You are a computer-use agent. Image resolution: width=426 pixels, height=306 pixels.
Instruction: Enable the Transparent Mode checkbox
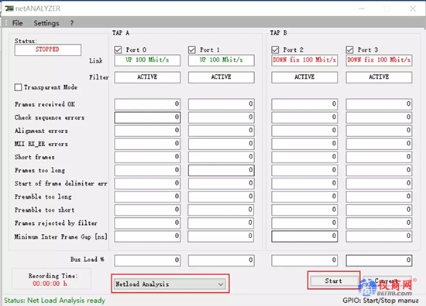point(18,87)
